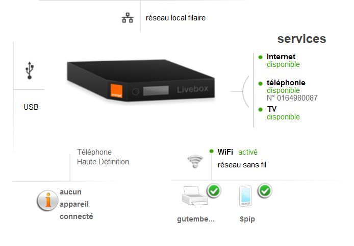Click the orange info icon

pos(47,201)
